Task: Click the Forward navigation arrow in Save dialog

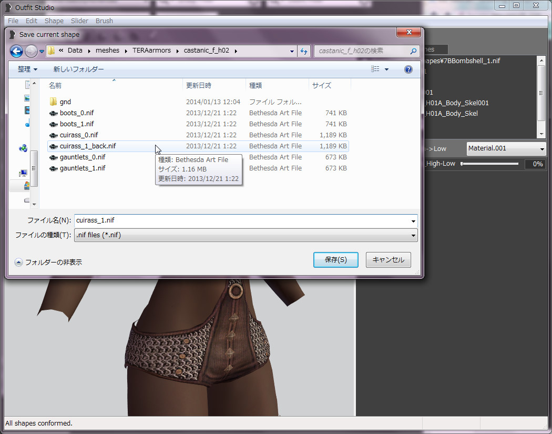Action: [31, 52]
